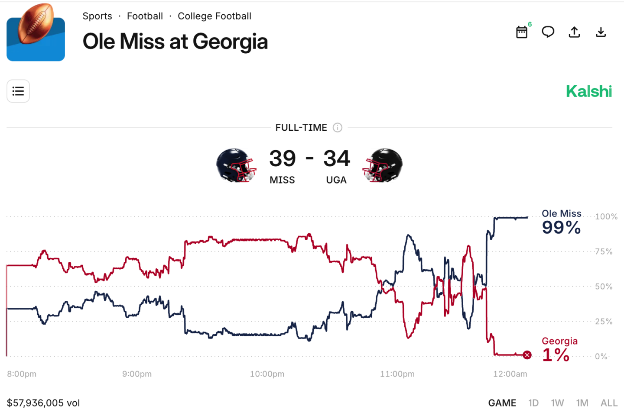Click the Georgia helmet icon
The width and height of the screenshot is (624, 419).
pos(383,165)
